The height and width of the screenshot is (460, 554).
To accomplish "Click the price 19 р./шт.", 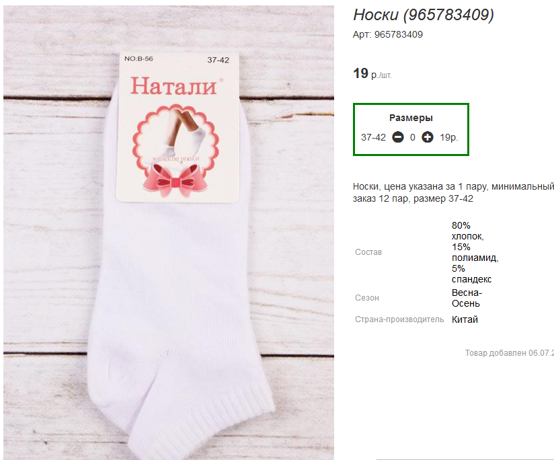I will tap(372, 74).
